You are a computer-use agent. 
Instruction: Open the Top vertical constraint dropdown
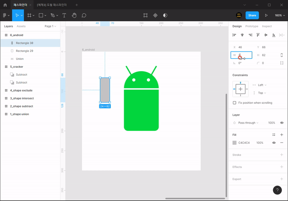(262, 93)
